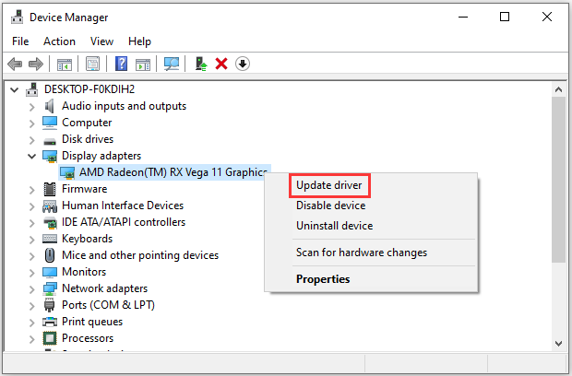The image size is (572, 376).
Task: Minimize the Device Manager window
Action: pos(463,18)
